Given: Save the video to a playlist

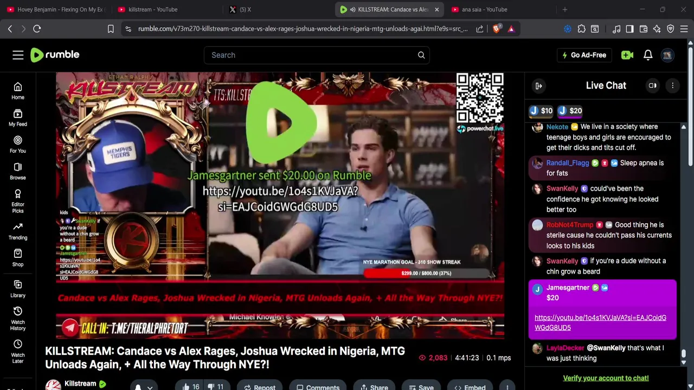Looking at the screenshot, I should click(421, 386).
